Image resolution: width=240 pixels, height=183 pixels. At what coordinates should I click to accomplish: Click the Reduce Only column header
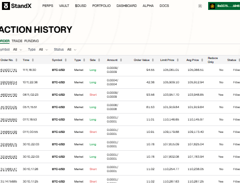(213, 60)
